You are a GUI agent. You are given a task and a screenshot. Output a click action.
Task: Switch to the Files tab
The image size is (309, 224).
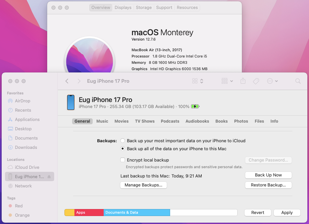(259, 121)
